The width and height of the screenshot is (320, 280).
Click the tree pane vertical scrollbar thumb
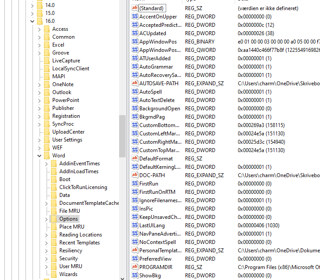click(x=123, y=136)
